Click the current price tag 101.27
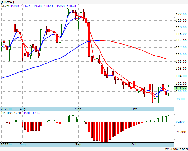 point(181,88)
